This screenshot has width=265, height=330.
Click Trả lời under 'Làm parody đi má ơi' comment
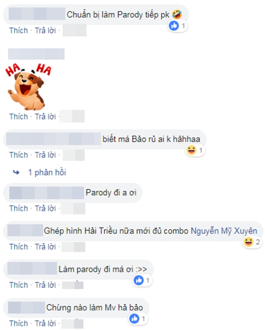click(x=45, y=285)
